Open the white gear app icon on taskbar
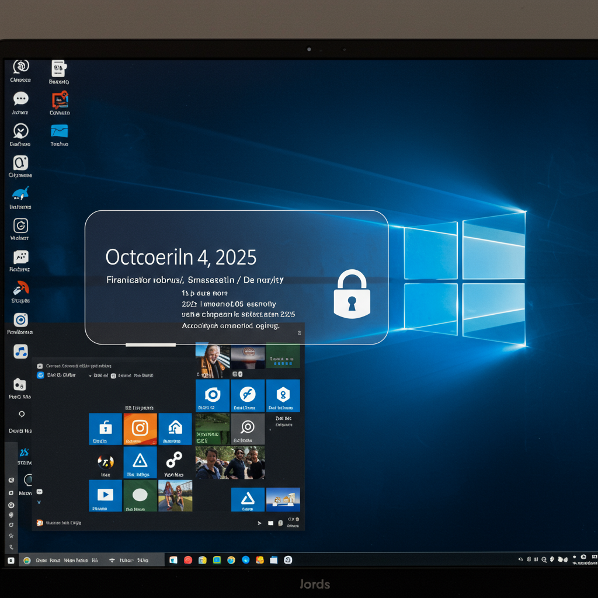 (288, 560)
